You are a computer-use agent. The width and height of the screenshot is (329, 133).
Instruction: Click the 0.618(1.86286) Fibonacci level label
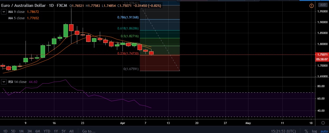128,28
